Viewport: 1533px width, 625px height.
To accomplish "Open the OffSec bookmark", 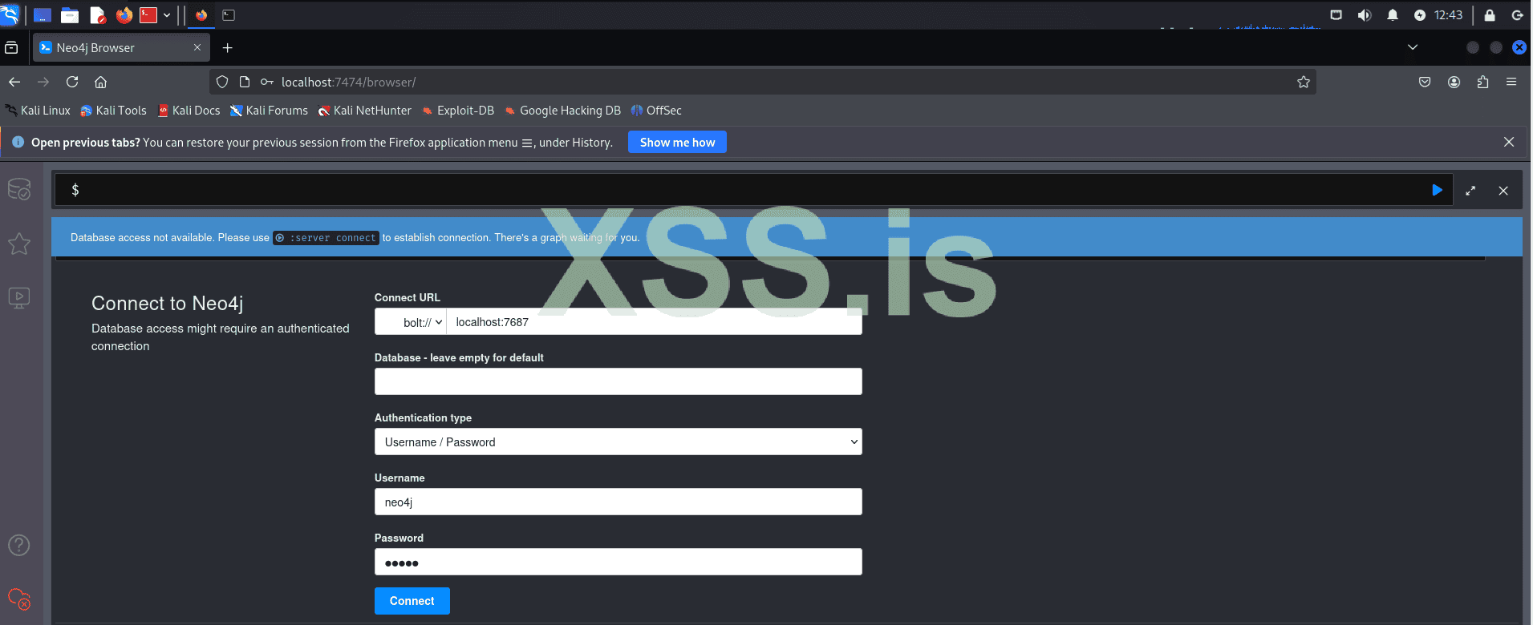I will click(x=656, y=111).
